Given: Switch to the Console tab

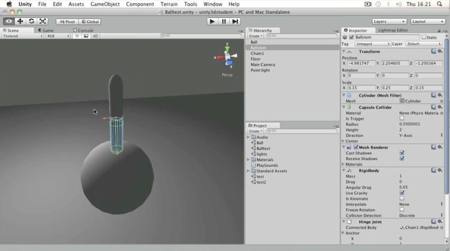Looking at the screenshot, I should click(83, 30).
